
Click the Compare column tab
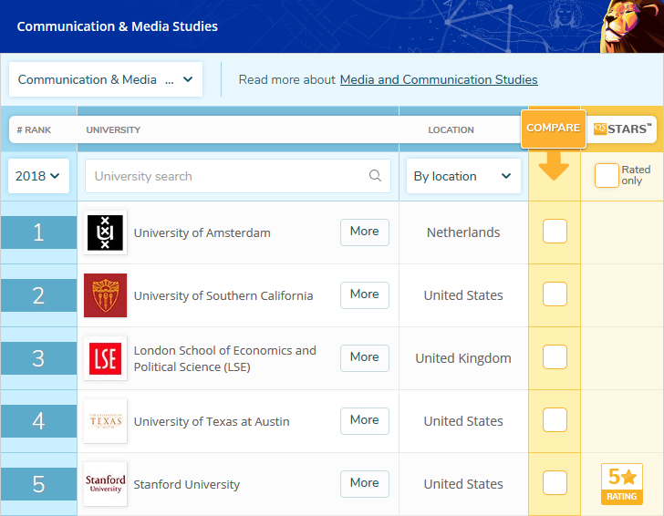pyautogui.click(x=554, y=129)
